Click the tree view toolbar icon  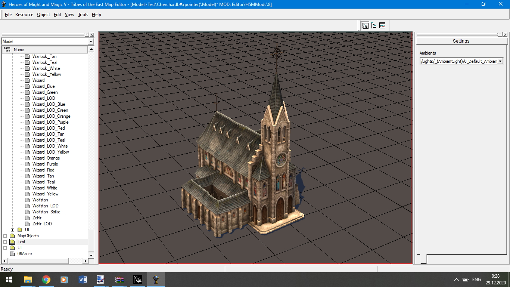[374, 25]
